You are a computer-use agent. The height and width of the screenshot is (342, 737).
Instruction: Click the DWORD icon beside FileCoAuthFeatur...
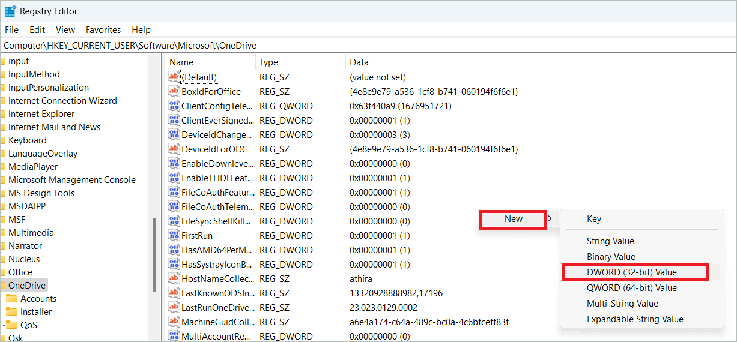[x=174, y=192]
